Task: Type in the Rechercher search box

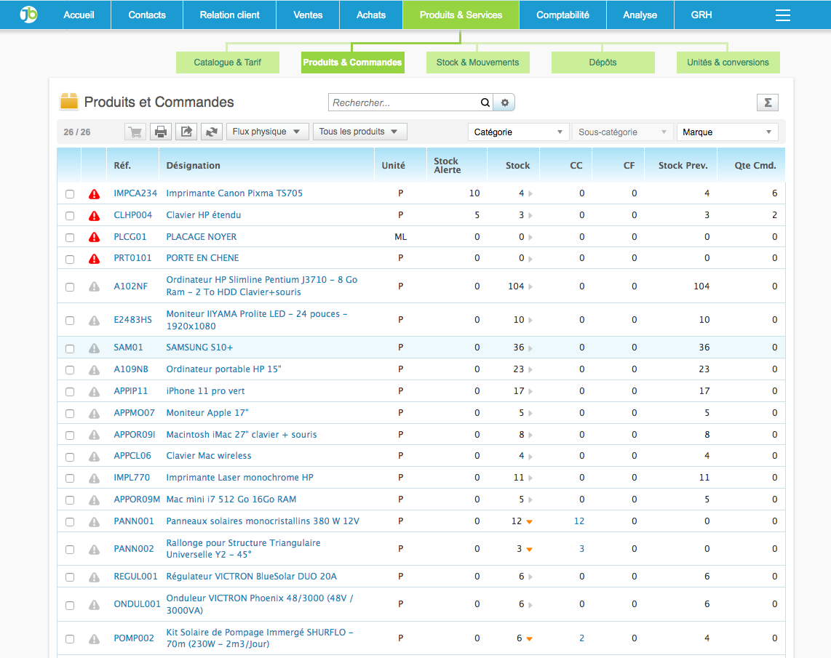Action: pyautogui.click(x=400, y=103)
